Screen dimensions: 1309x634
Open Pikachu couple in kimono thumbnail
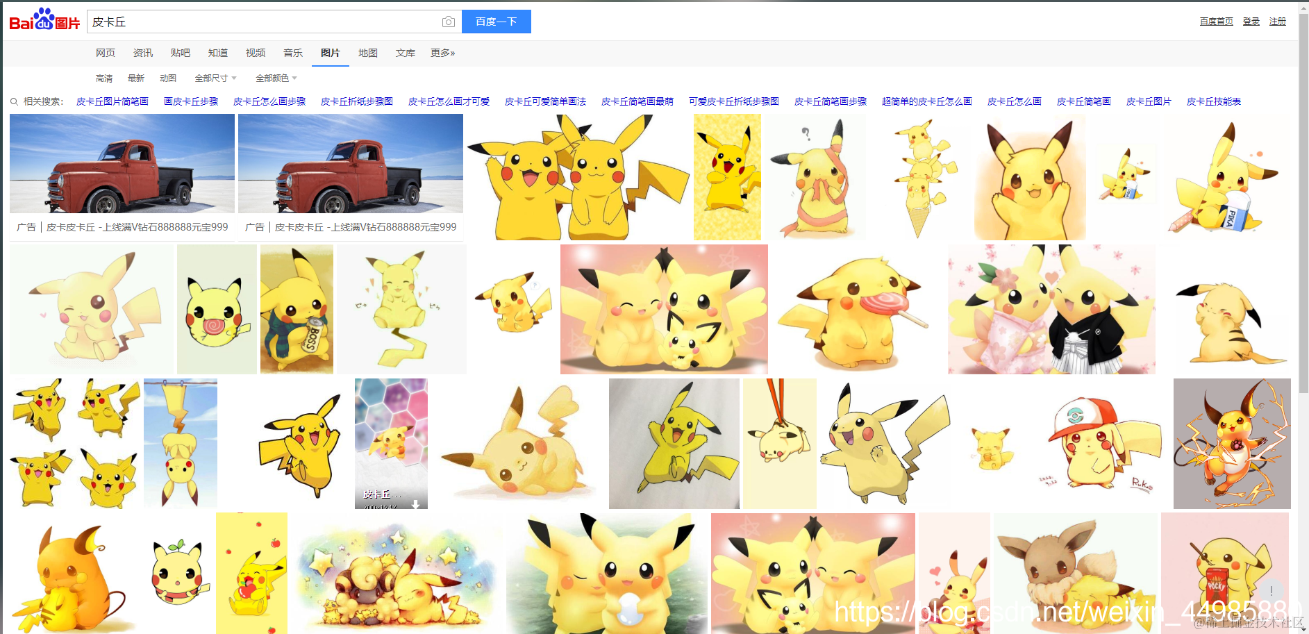pos(1051,310)
